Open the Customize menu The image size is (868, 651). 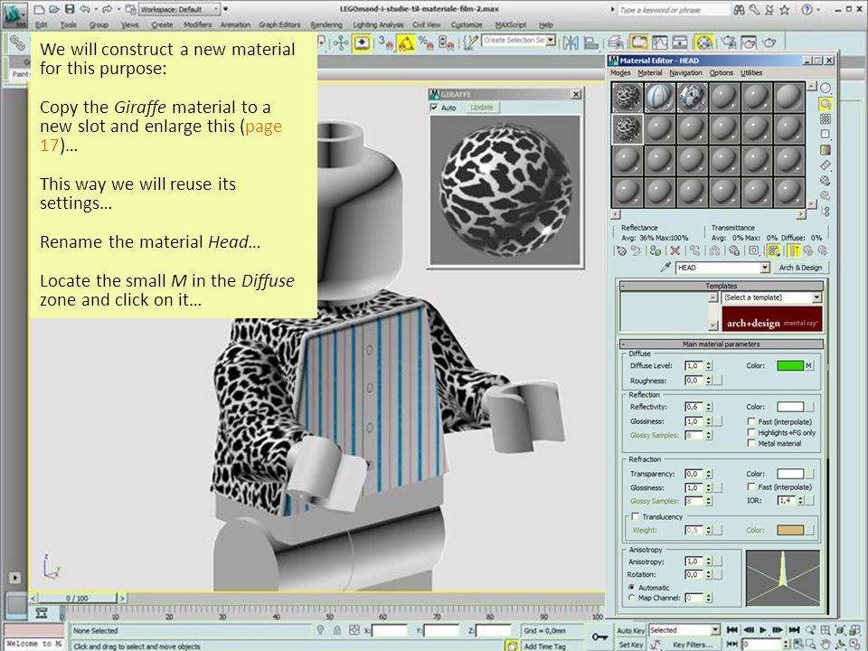click(467, 25)
